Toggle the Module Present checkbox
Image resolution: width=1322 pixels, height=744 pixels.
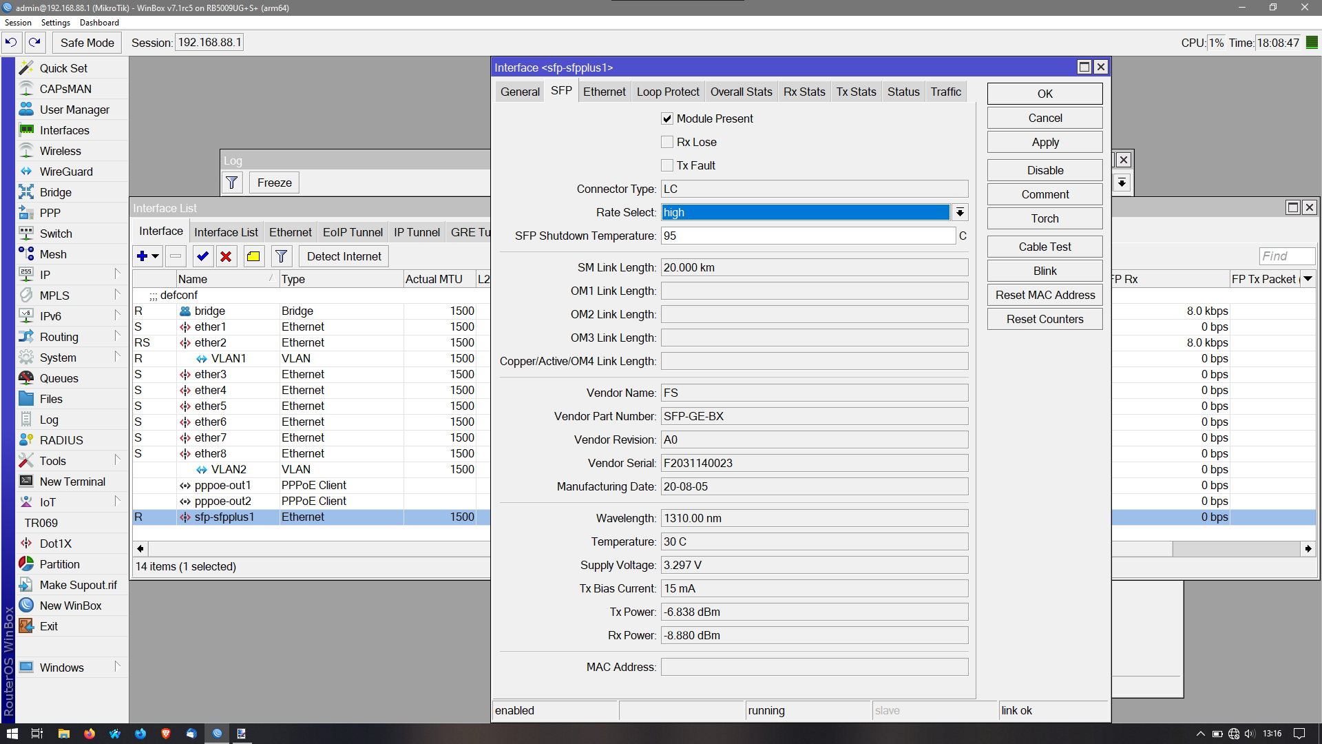(667, 118)
